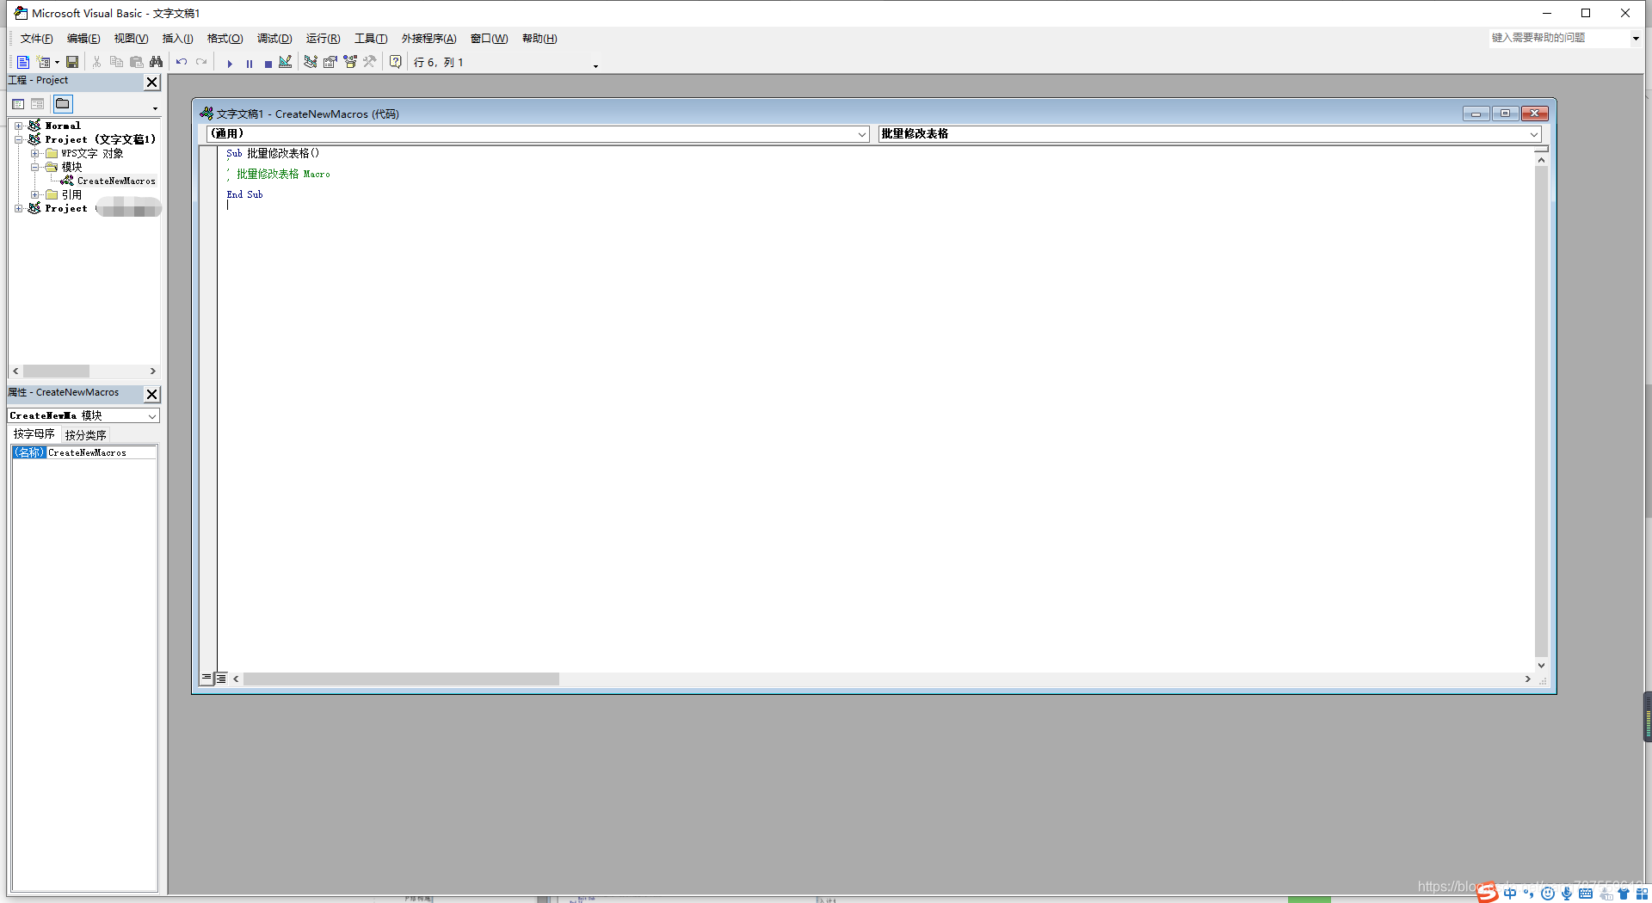1652x903 pixels.
Task: Open the 视图(V) menu
Action: coord(131,39)
